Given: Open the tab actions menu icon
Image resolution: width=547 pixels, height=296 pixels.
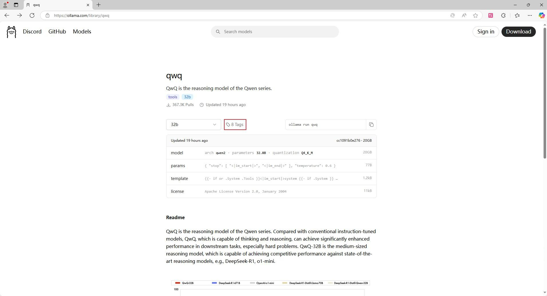Looking at the screenshot, I should click(16, 5).
